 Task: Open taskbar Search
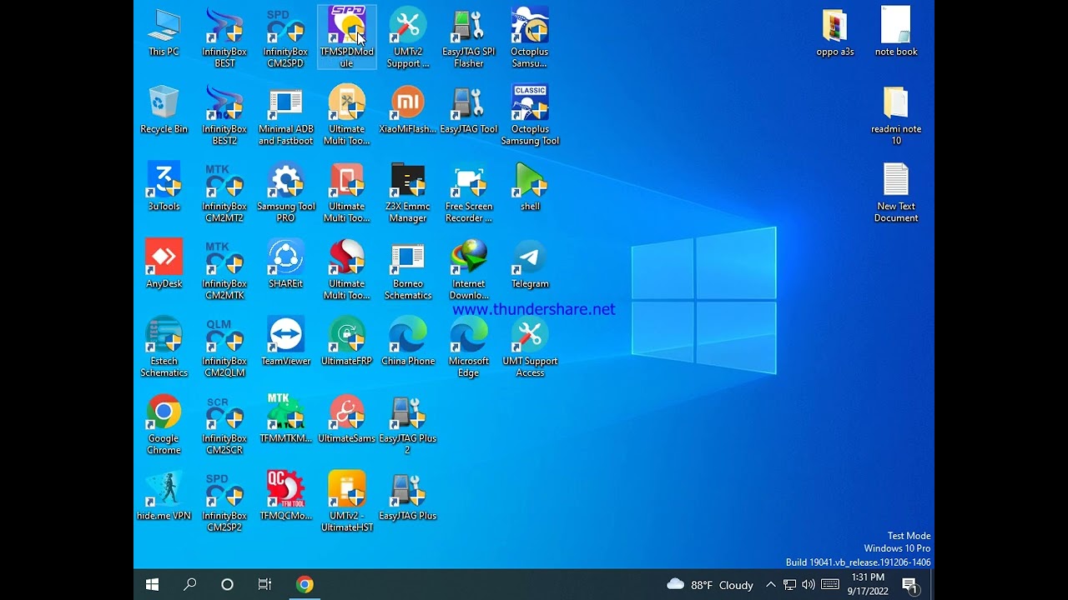click(189, 584)
